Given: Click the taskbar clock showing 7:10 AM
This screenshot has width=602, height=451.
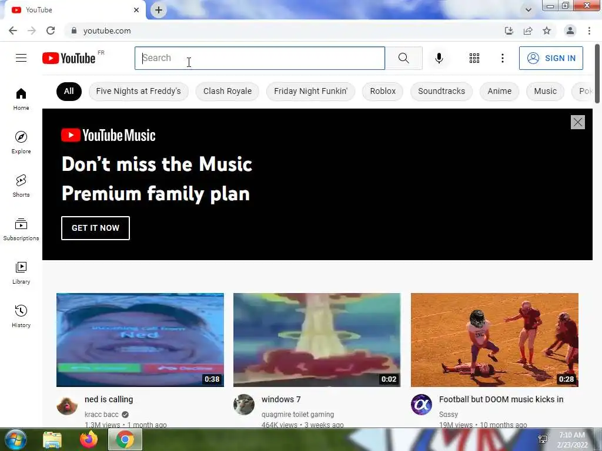Looking at the screenshot, I should pos(572,439).
